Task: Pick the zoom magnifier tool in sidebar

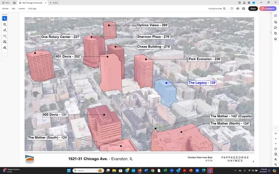Action: (5, 25)
